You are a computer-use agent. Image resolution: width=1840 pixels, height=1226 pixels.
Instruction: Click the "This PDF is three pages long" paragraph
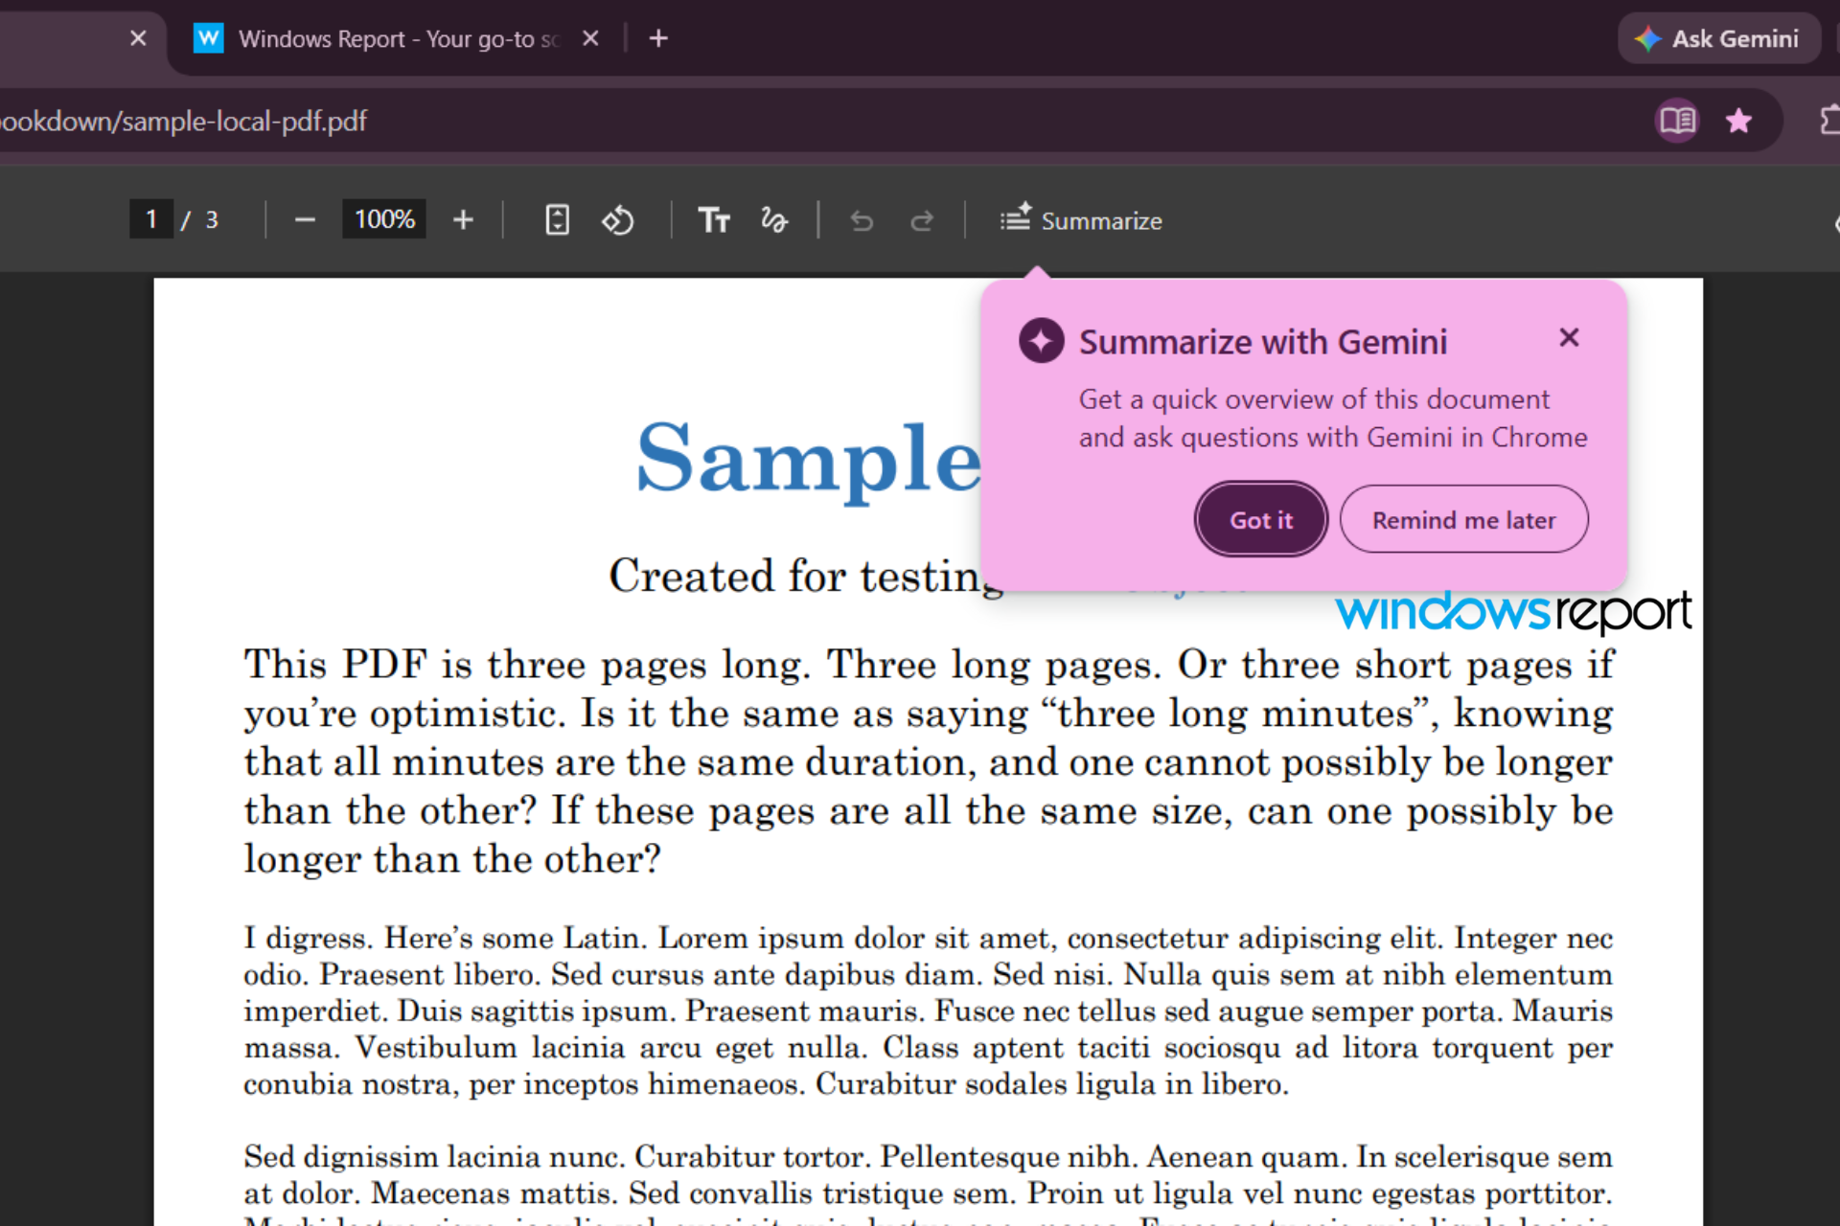point(928,761)
